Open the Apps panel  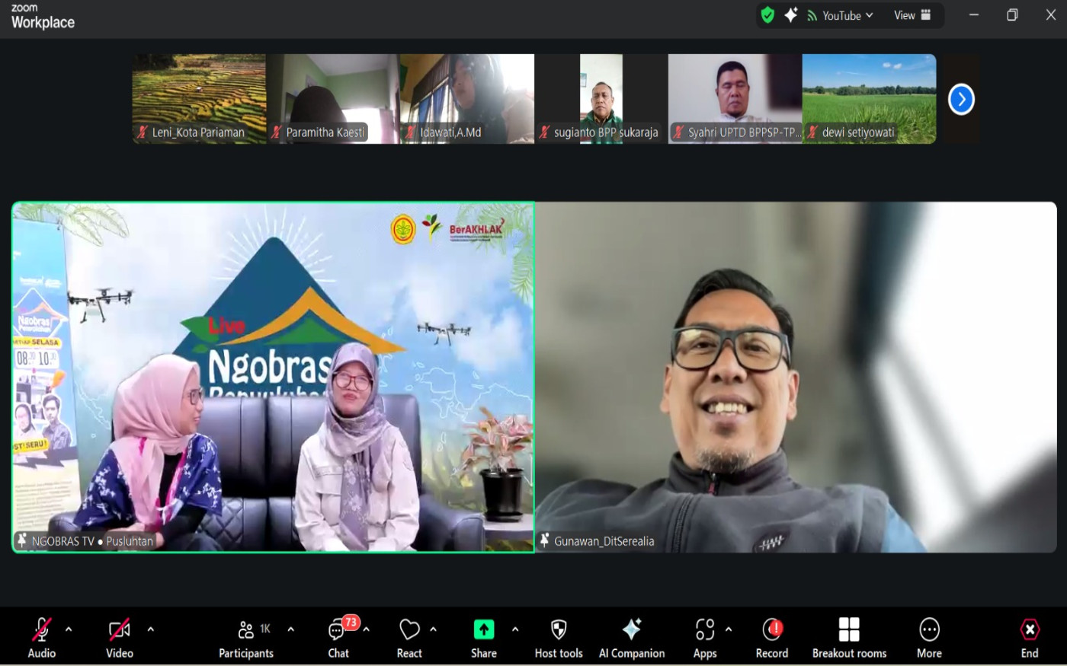704,636
